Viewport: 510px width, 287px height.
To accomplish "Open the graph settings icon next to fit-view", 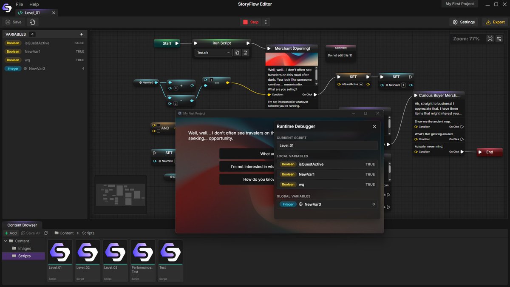I will click(x=500, y=38).
